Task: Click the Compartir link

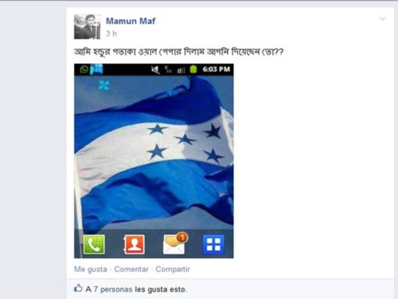Action: coord(173,269)
